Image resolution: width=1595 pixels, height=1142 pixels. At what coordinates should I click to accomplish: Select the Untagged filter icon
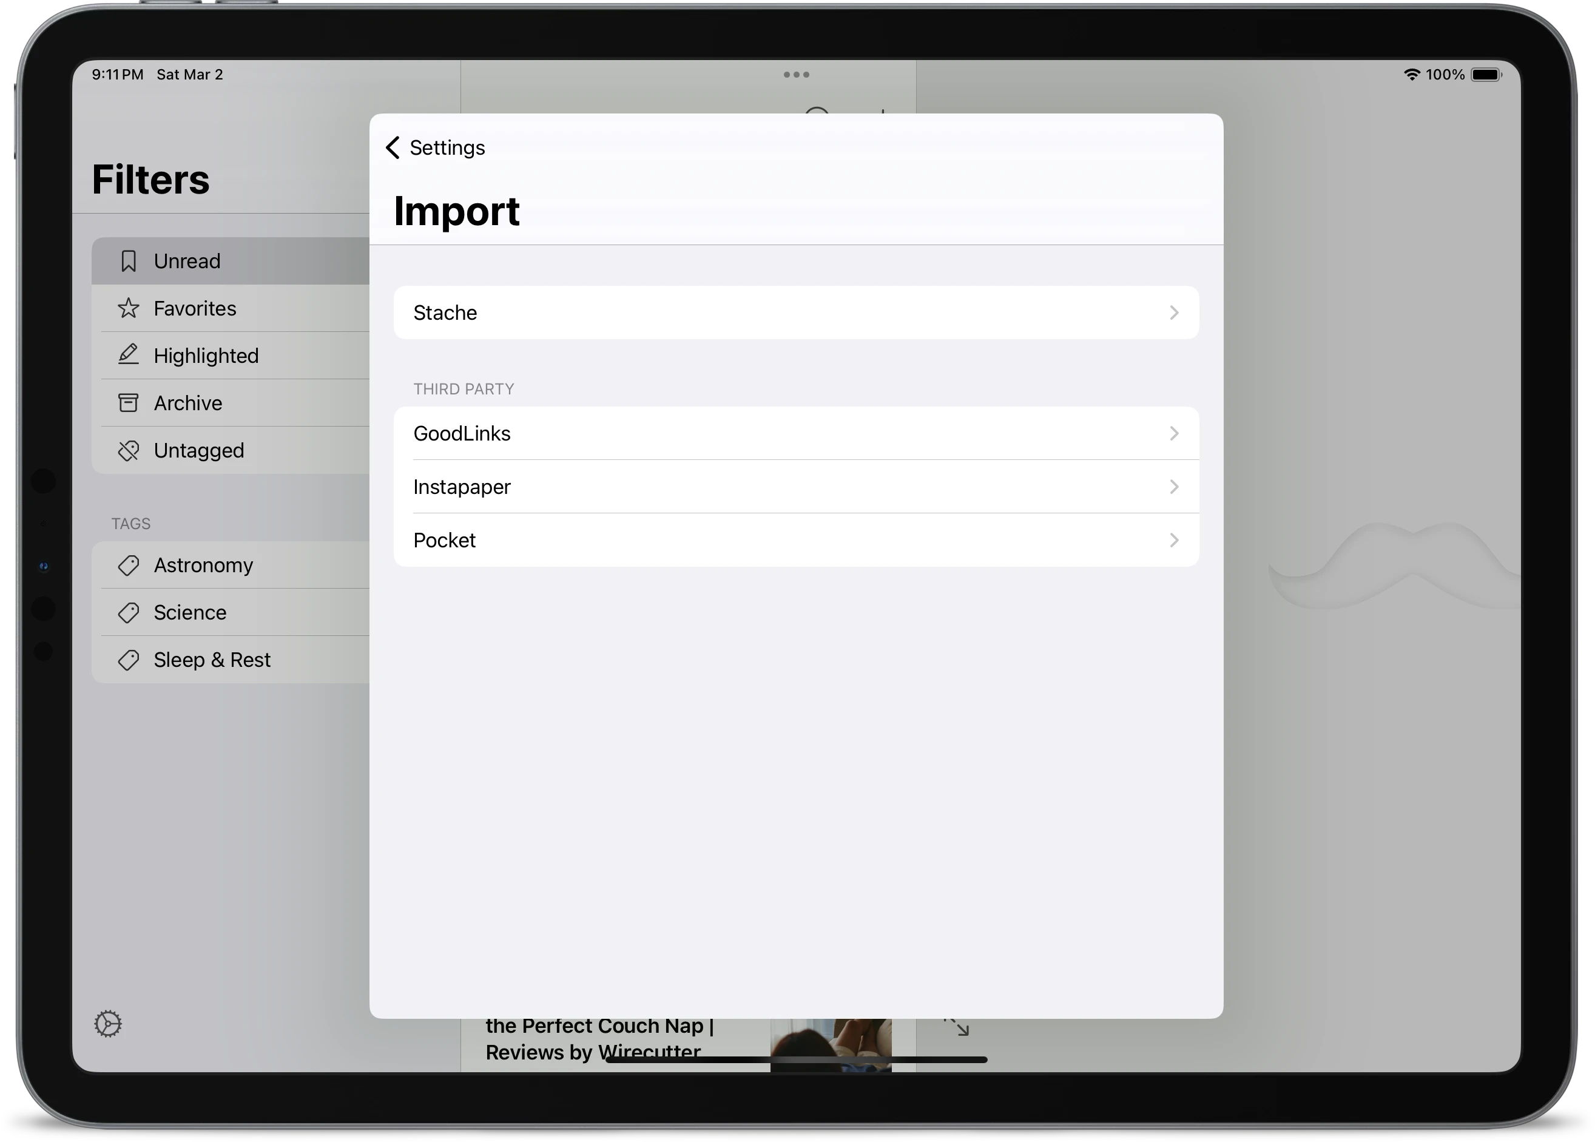click(129, 450)
